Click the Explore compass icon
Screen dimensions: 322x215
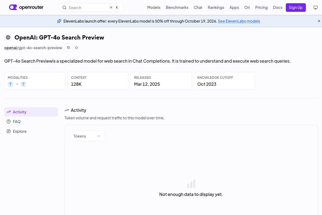tap(9, 131)
